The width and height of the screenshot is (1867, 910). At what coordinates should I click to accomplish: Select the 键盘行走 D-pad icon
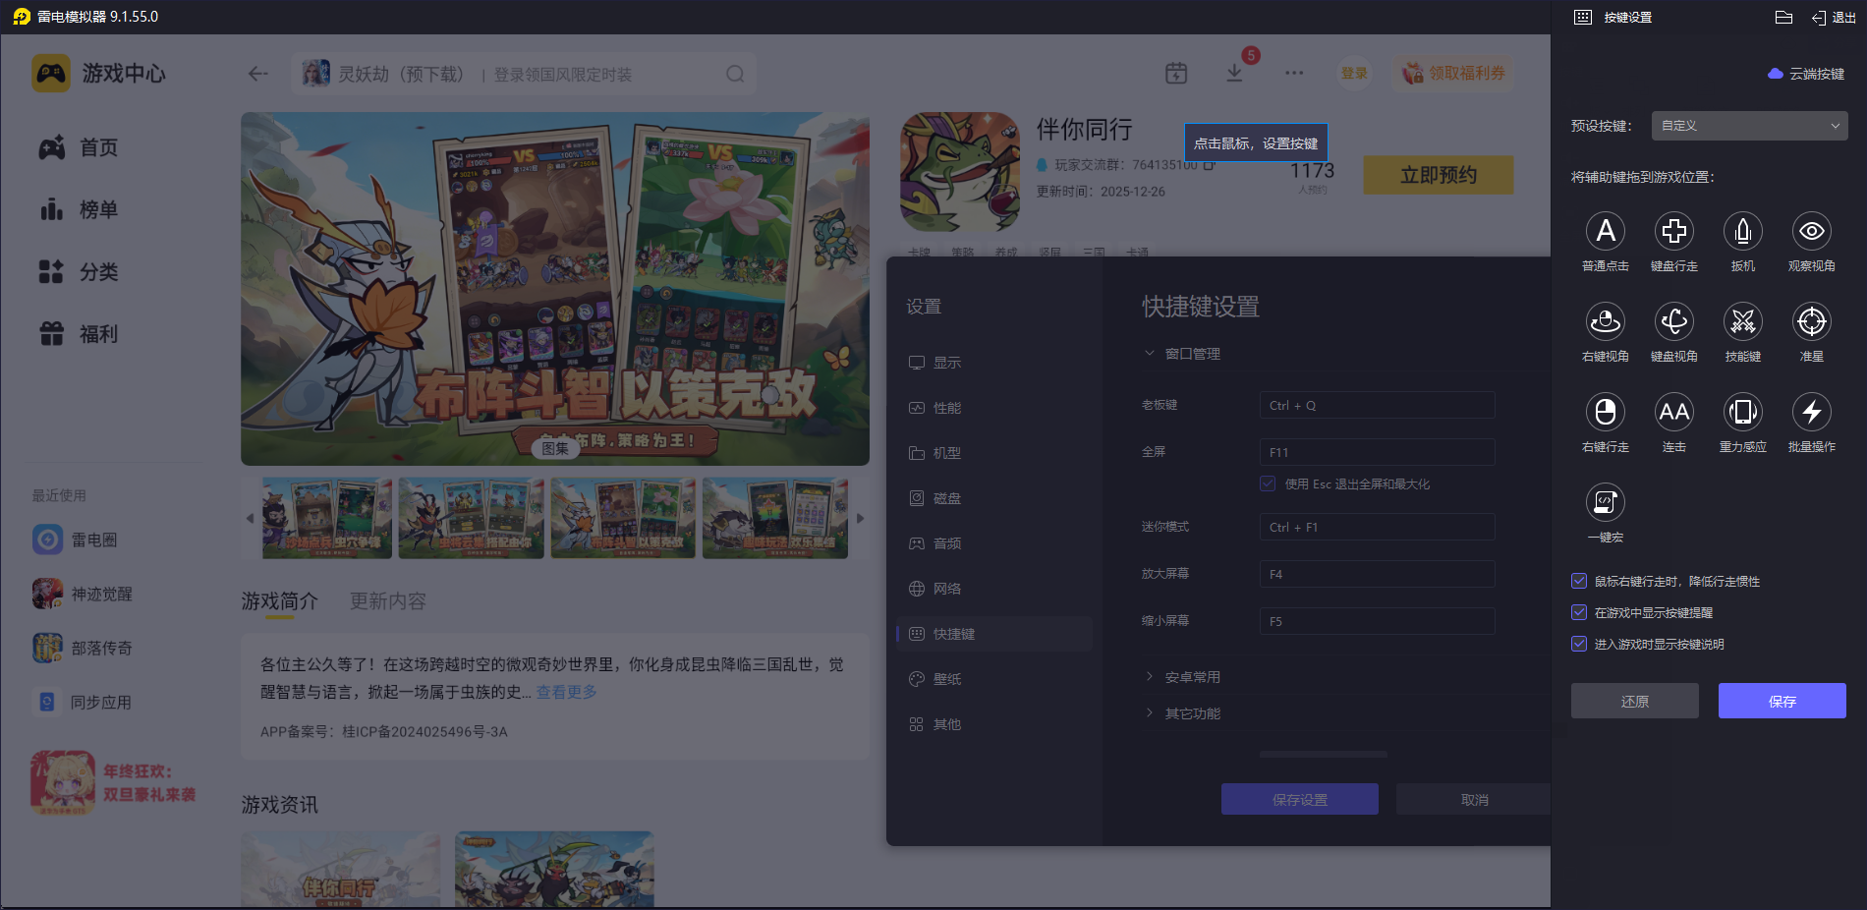1674,231
